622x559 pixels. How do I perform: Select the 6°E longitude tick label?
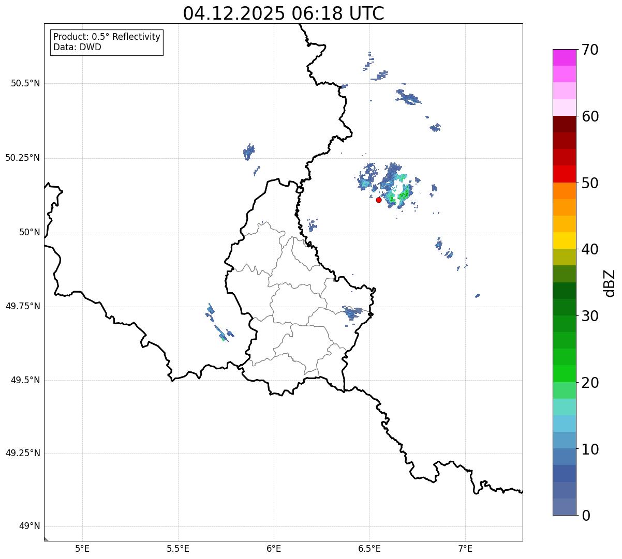coord(274,548)
